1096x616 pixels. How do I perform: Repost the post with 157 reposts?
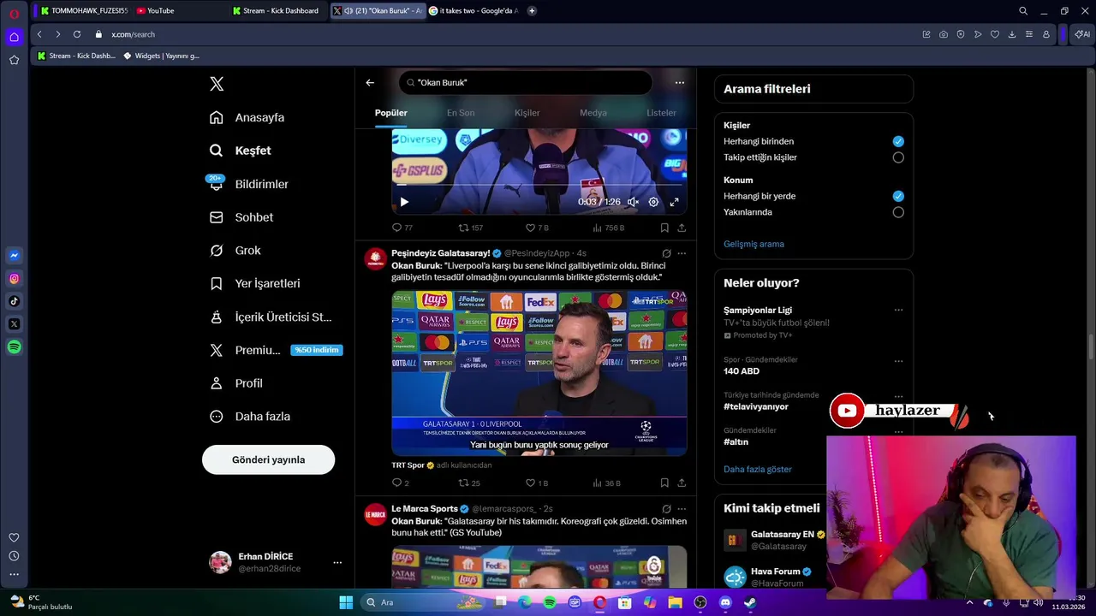click(471, 228)
